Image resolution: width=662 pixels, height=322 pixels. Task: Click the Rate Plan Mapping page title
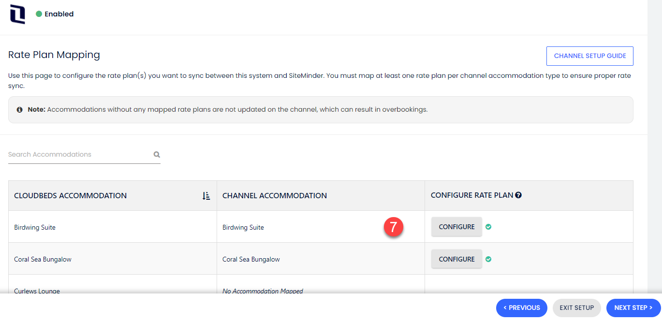(x=54, y=55)
